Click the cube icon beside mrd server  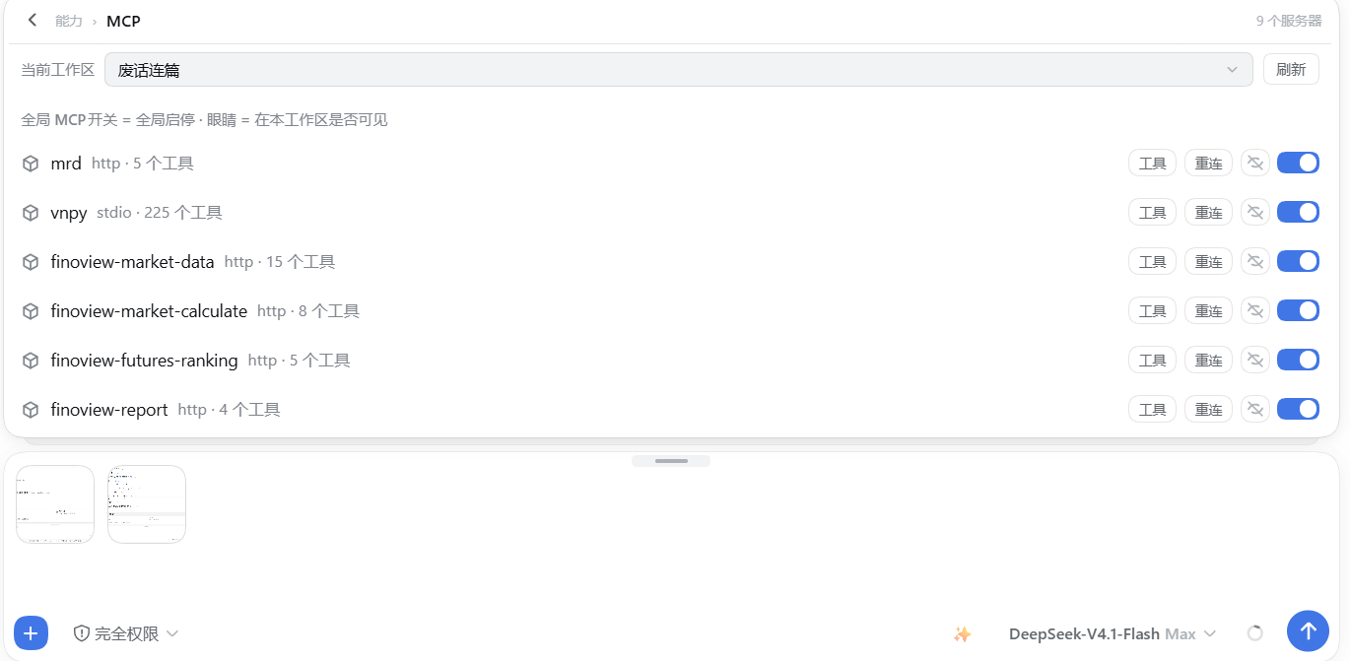pos(31,164)
